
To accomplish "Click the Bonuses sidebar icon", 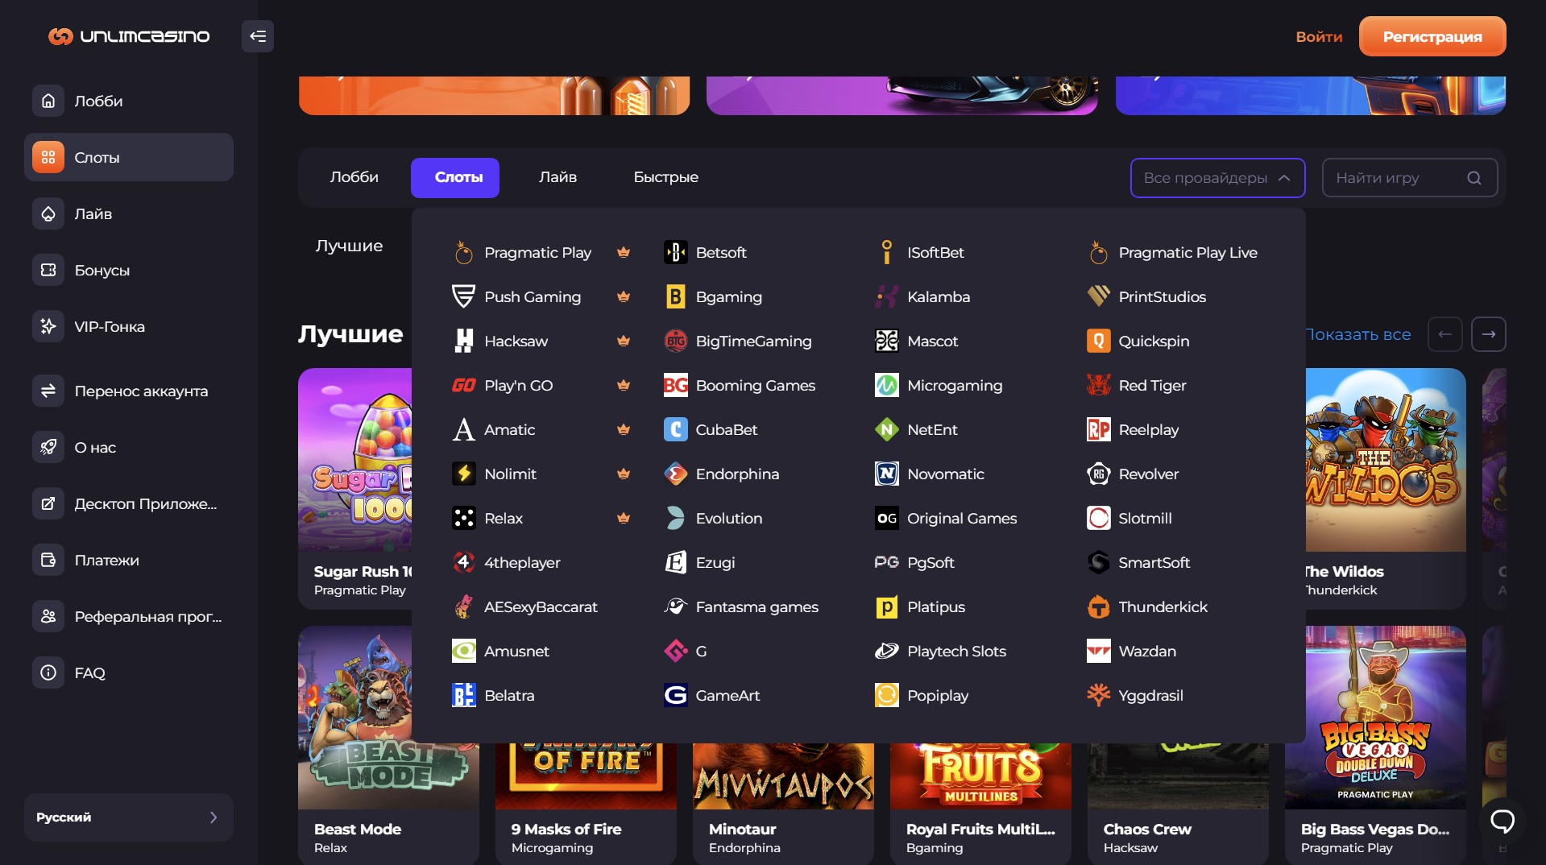I will pyautogui.click(x=48, y=270).
